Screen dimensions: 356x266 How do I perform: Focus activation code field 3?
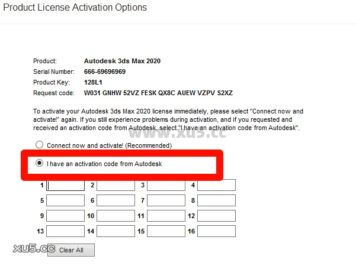(166, 186)
